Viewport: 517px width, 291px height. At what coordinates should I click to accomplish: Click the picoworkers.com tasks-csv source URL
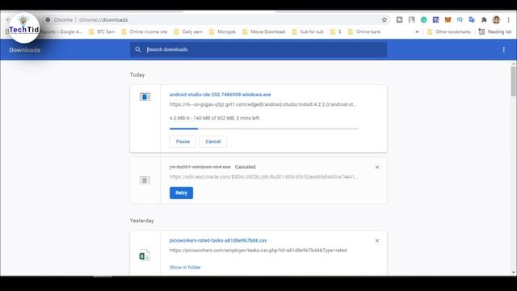pos(258,251)
